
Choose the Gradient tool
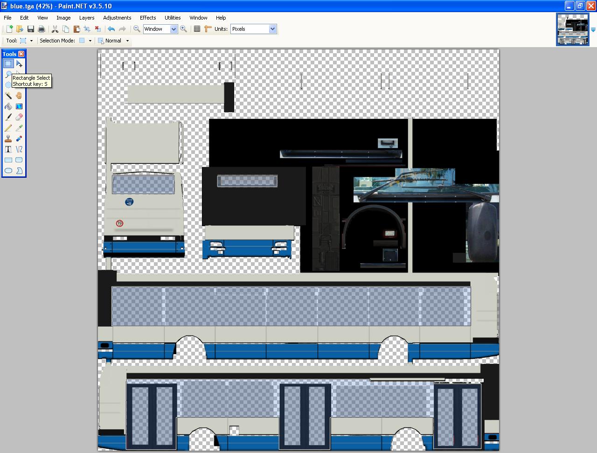click(x=19, y=106)
